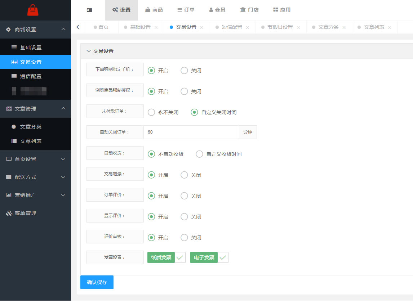
Task: Close the 基础设置 tab
Action: (156, 27)
